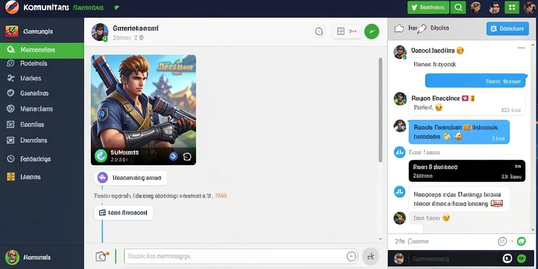Open the sidebar item with the heart icon

coord(42,93)
